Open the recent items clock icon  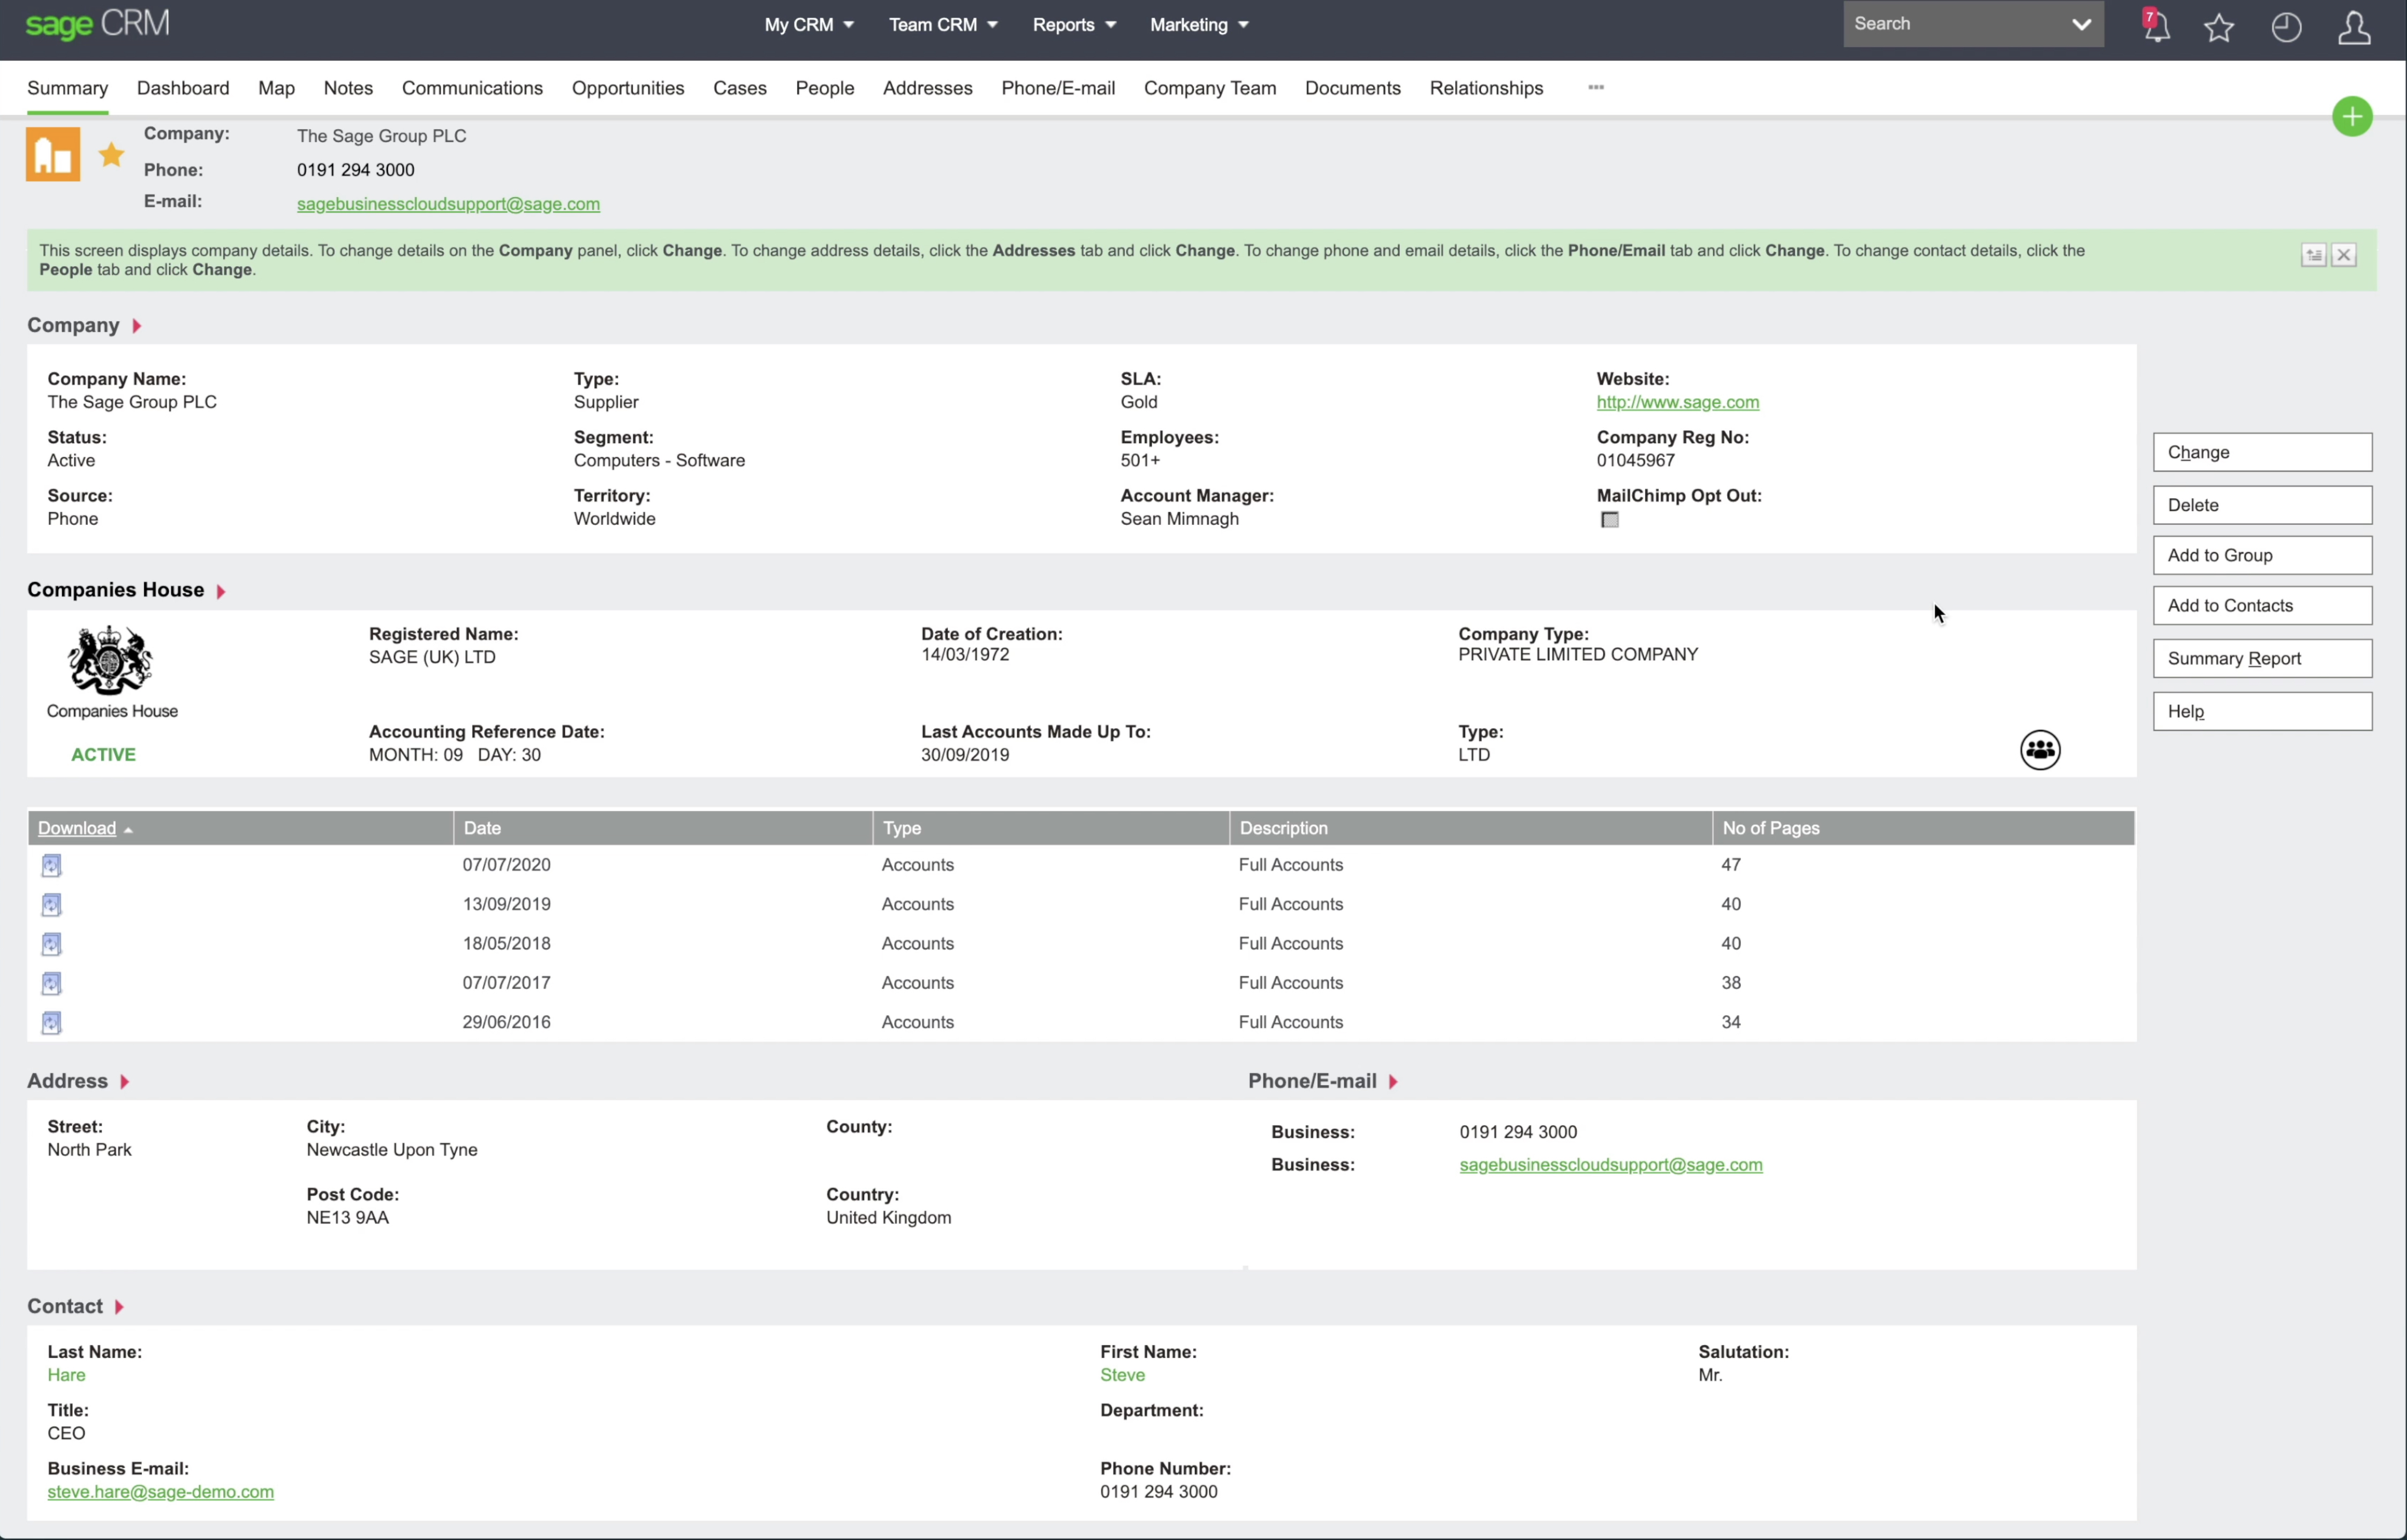[x=2286, y=27]
